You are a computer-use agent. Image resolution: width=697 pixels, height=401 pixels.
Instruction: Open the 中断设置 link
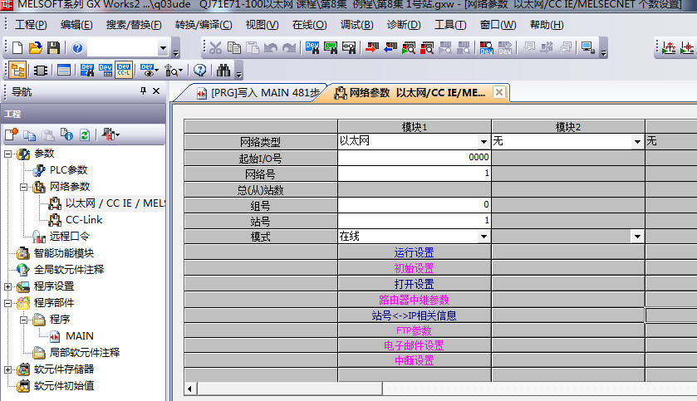point(414,360)
